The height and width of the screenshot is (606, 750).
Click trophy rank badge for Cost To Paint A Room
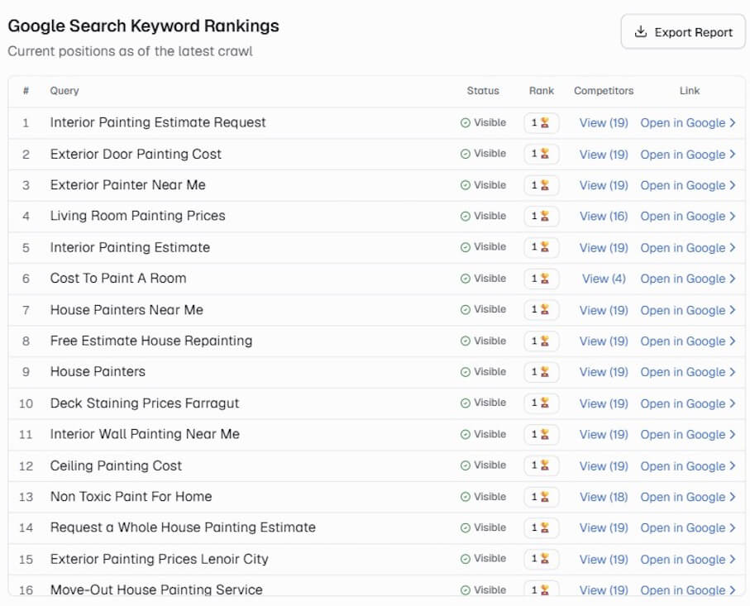point(542,279)
